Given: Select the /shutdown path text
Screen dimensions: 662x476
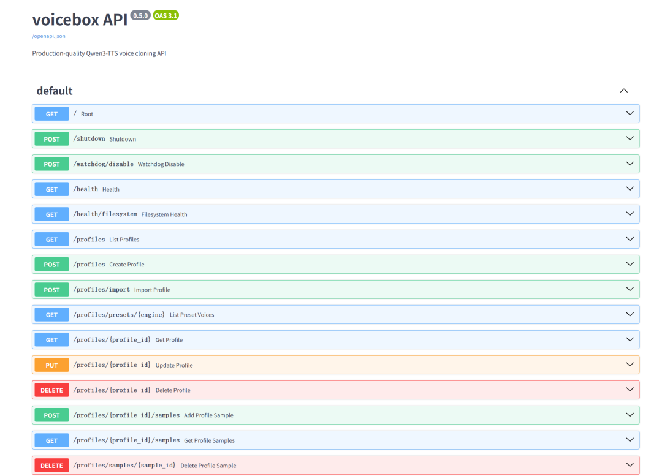Looking at the screenshot, I should [x=89, y=139].
